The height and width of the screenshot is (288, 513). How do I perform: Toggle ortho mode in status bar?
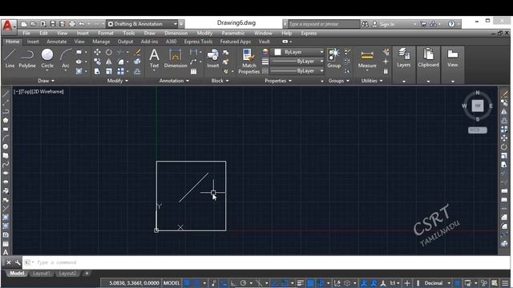click(x=233, y=283)
